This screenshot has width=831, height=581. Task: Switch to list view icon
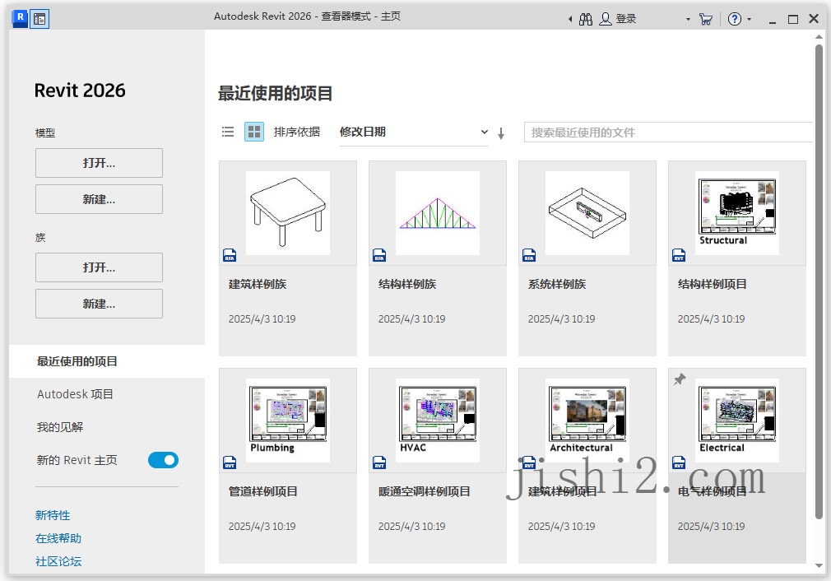[228, 132]
